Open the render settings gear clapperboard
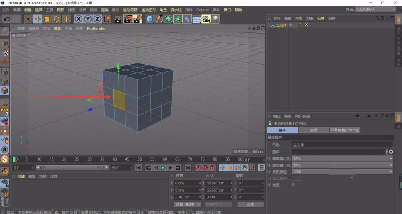 point(137,19)
